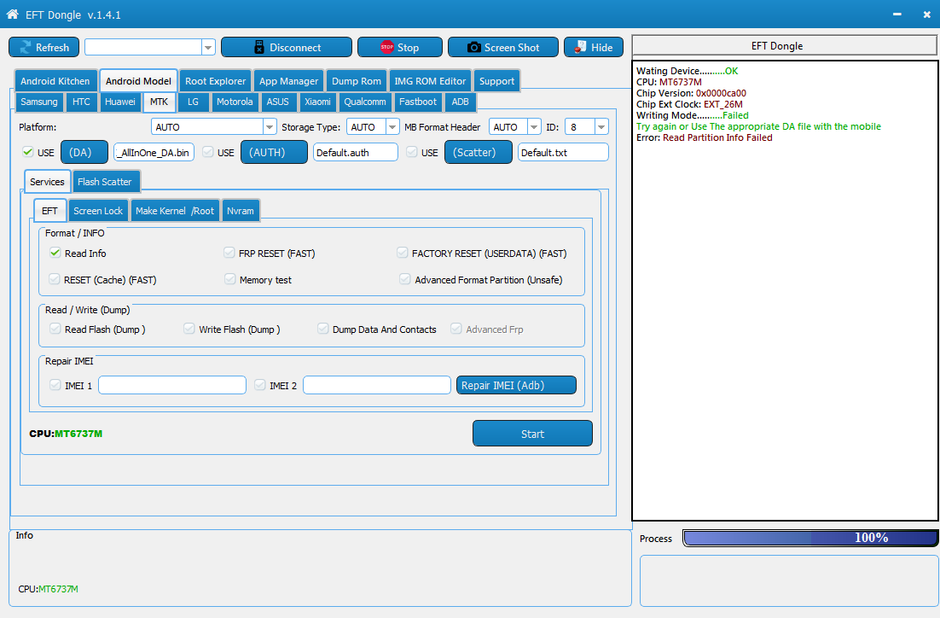This screenshot has height=618, width=940.
Task: Click the Refresh arrows icon
Action: click(26, 48)
